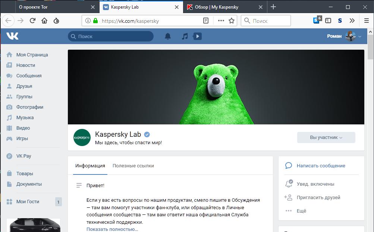Click the blue S extension icon
Image resolution: width=374 pixels, height=232 pixels.
(340, 21)
